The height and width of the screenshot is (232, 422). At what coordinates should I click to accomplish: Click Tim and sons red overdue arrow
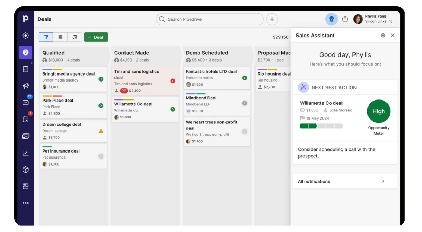173,81
